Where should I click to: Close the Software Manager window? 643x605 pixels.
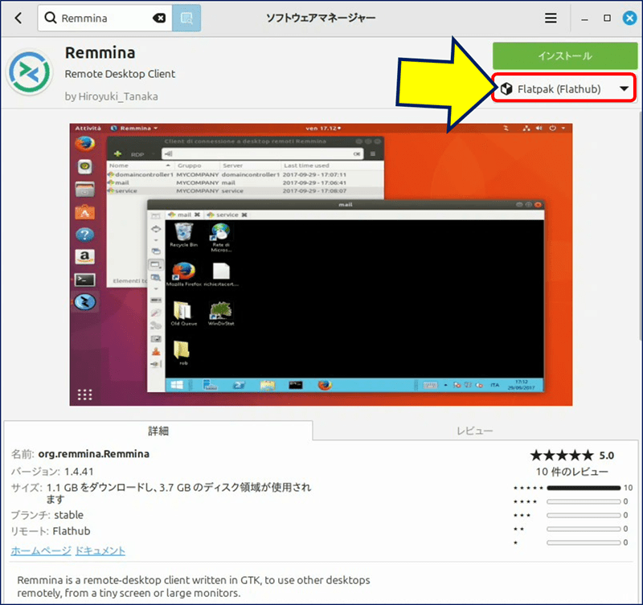coord(629,18)
